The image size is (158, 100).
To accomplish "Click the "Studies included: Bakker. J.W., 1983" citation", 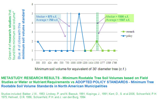I will (x=23, y=94).
